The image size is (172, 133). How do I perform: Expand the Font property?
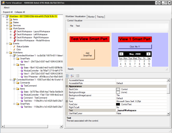click(x=67, y=101)
